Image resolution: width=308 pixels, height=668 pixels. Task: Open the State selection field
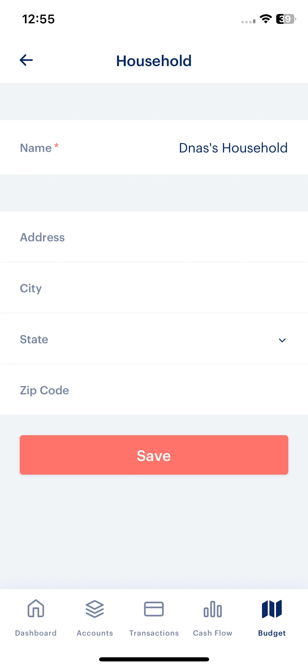[x=154, y=339]
